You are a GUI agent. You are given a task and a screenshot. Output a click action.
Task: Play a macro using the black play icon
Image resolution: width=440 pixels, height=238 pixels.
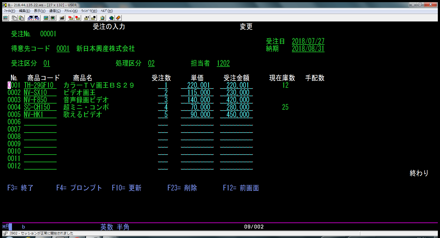coord(87,18)
